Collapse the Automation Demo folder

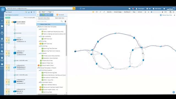click(39, 82)
